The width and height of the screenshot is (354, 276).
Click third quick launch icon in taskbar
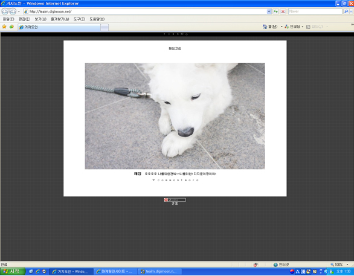coord(44,272)
